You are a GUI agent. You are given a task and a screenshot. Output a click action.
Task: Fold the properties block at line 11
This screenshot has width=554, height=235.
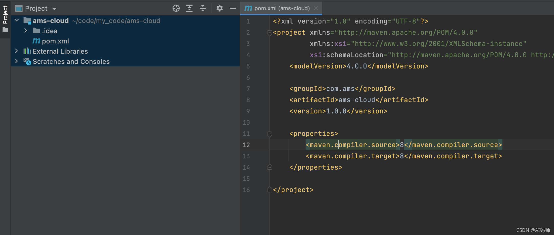[x=270, y=134]
